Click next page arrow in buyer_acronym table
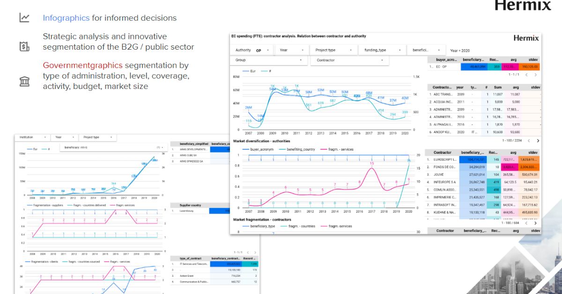The height and width of the screenshot is (294, 562). pos(536,74)
